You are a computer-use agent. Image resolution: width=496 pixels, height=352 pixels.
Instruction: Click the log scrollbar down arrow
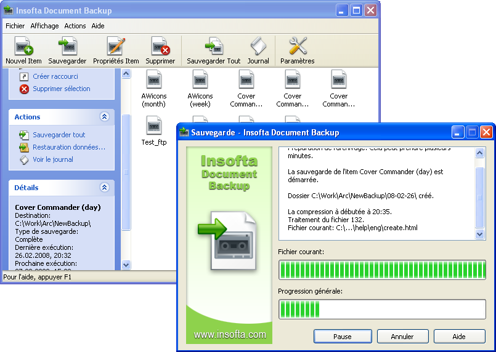click(479, 234)
